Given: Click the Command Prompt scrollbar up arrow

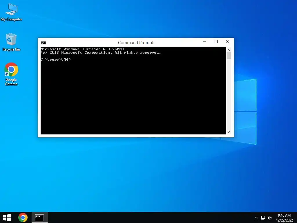Looking at the screenshot, I should (229, 50).
